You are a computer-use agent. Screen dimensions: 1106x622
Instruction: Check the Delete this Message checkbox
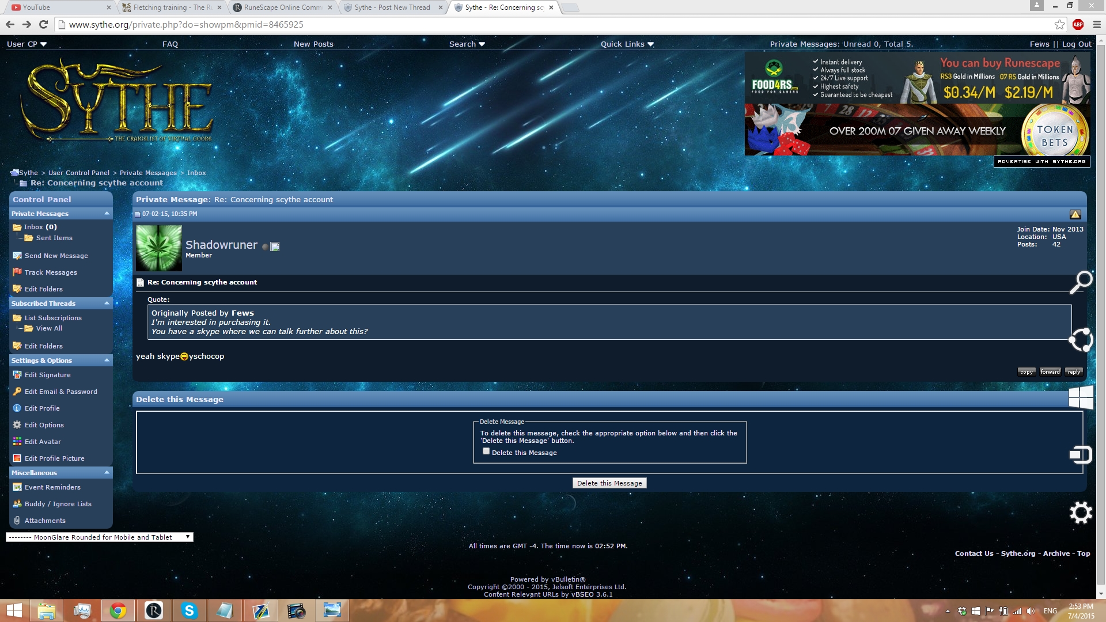(486, 451)
